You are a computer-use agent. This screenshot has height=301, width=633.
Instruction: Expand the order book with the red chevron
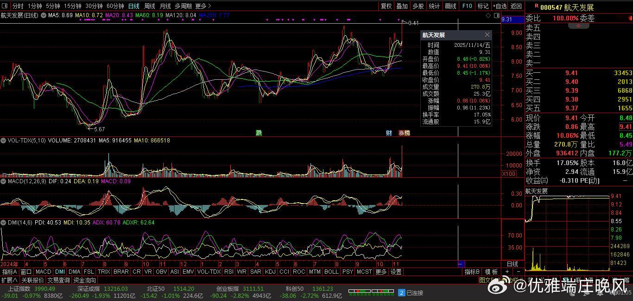(x=578, y=26)
